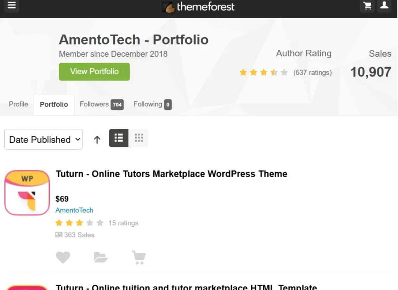Click the ThemeForest logo
This screenshot has width=398, height=290.
pyautogui.click(x=198, y=7)
